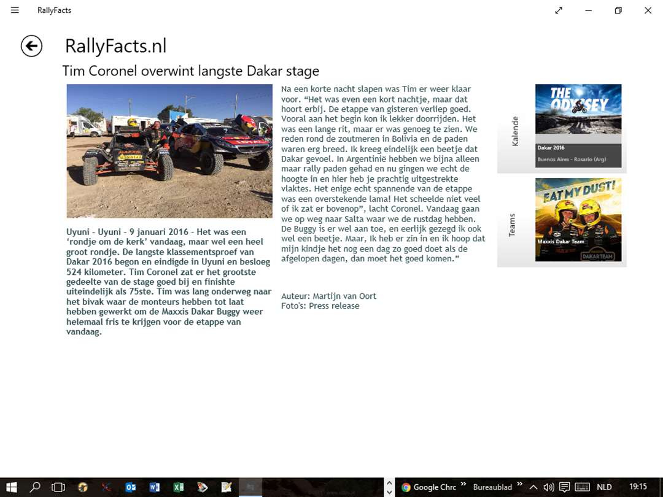Open the colorful feather taskbar app

[x=203, y=487]
